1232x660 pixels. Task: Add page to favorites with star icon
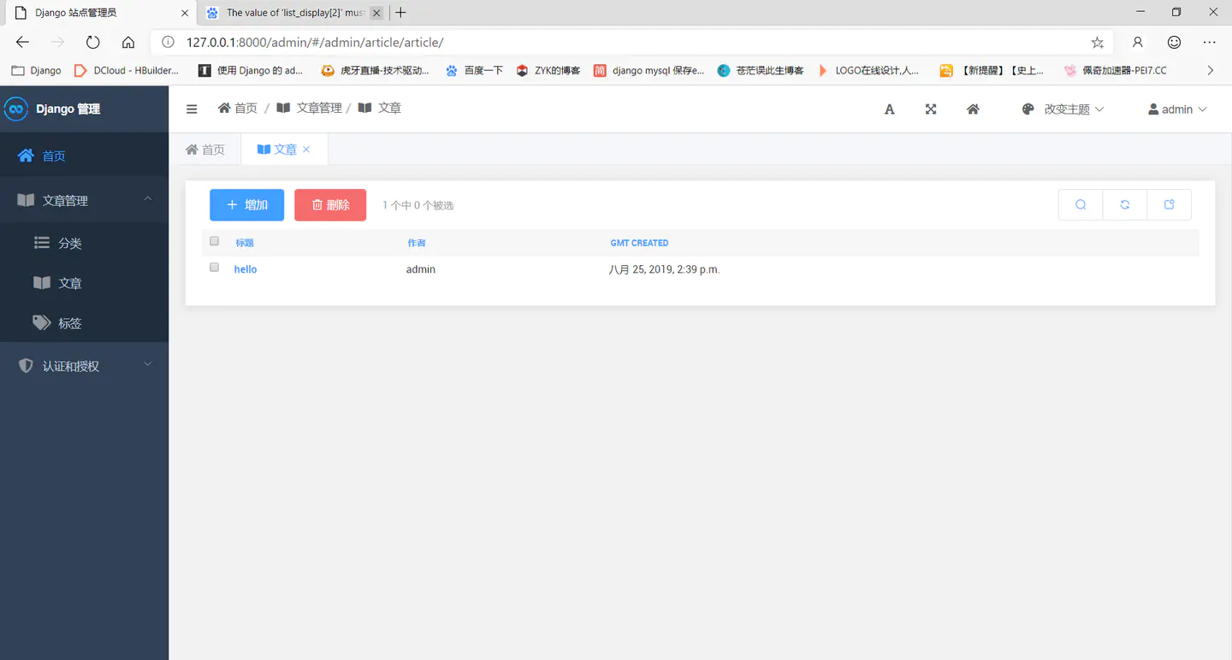(1098, 42)
